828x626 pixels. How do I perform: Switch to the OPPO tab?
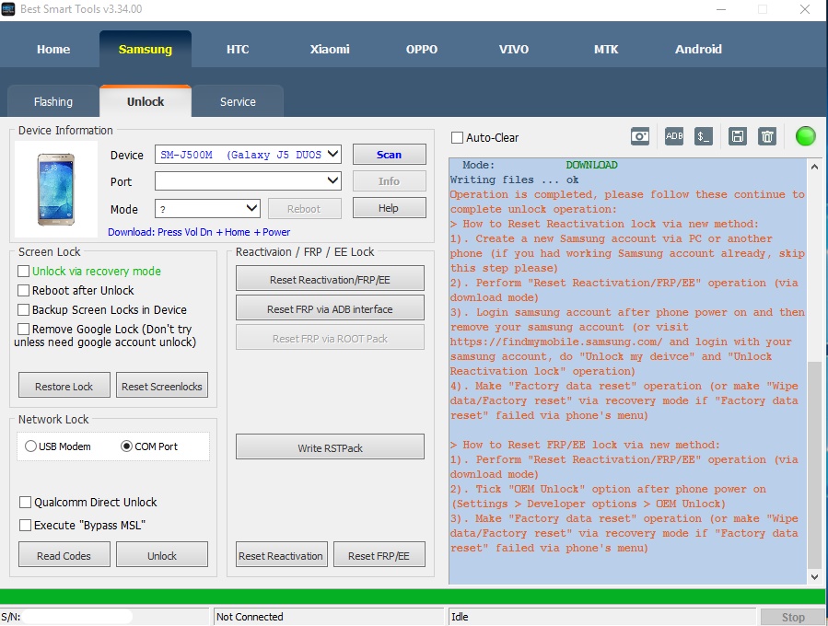(x=422, y=49)
